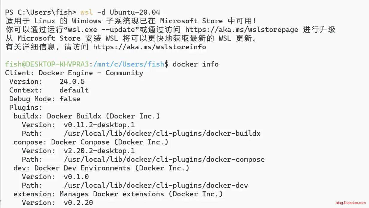Click the buildx version v0.11.2-desktop.1
The height and width of the screenshot is (208, 369).
click(x=99, y=125)
